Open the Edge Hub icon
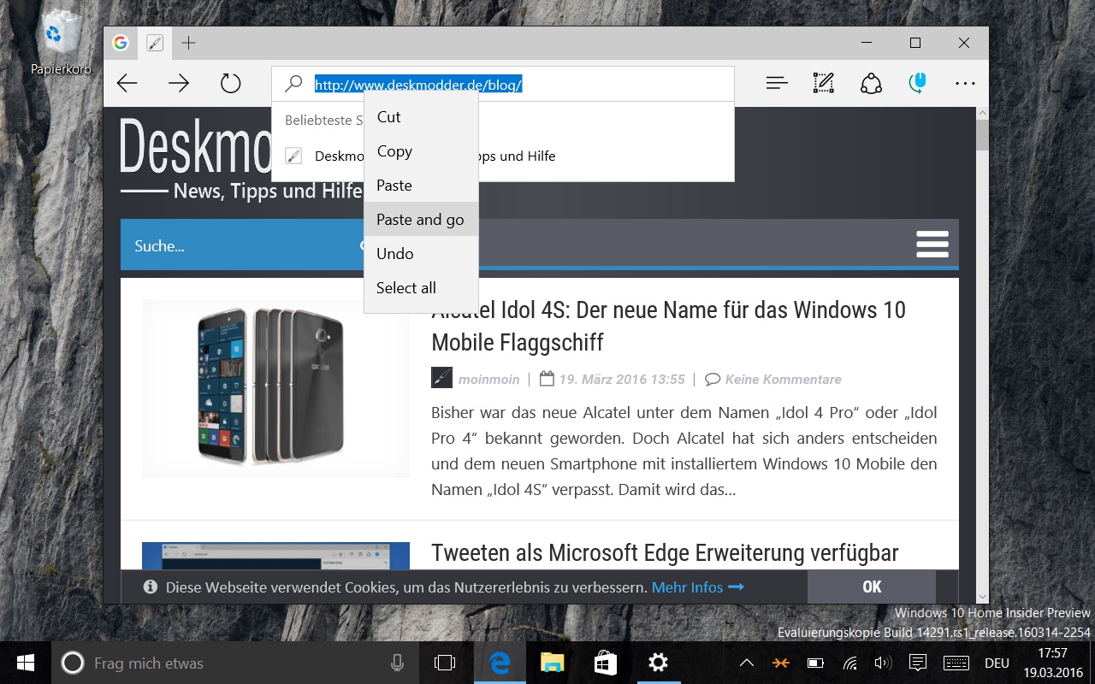This screenshot has height=684, width=1095. pos(777,83)
